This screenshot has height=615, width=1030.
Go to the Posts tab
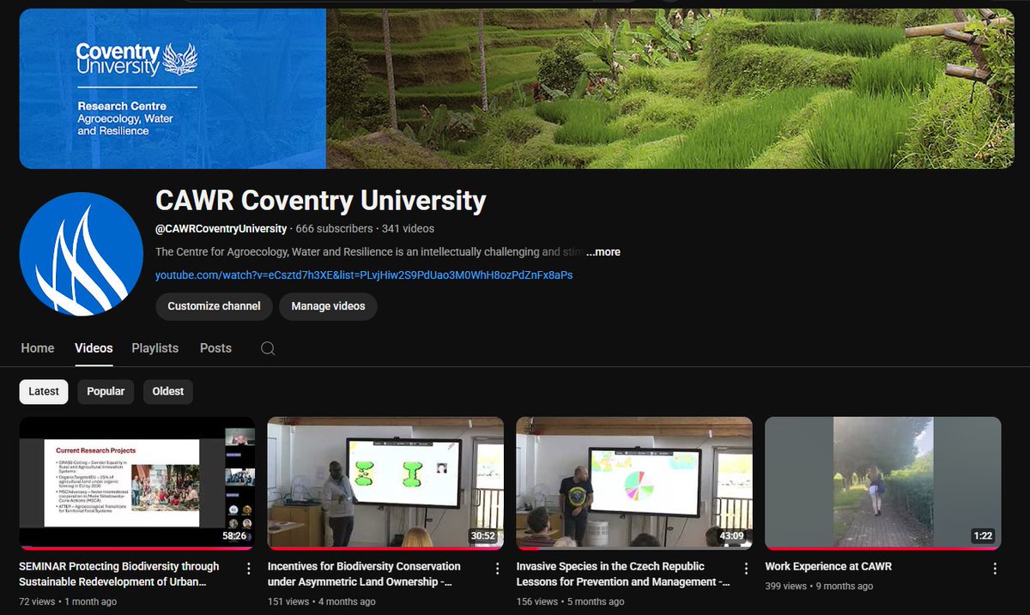[215, 348]
